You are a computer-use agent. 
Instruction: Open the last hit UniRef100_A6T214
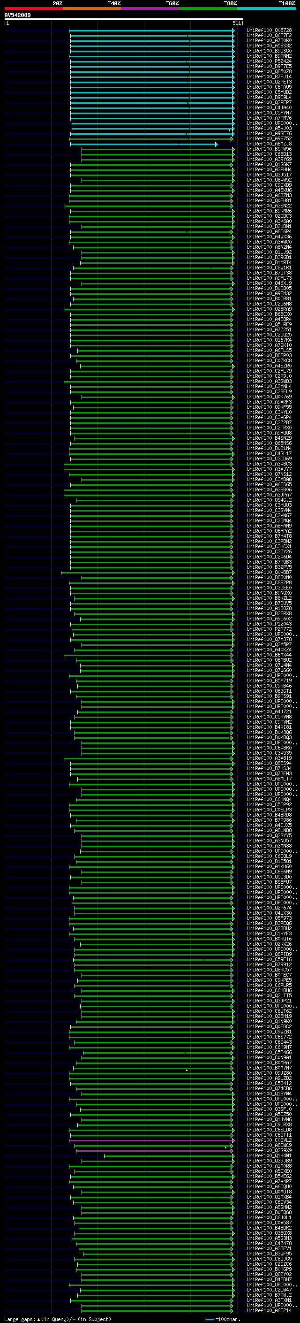[269, 1310]
